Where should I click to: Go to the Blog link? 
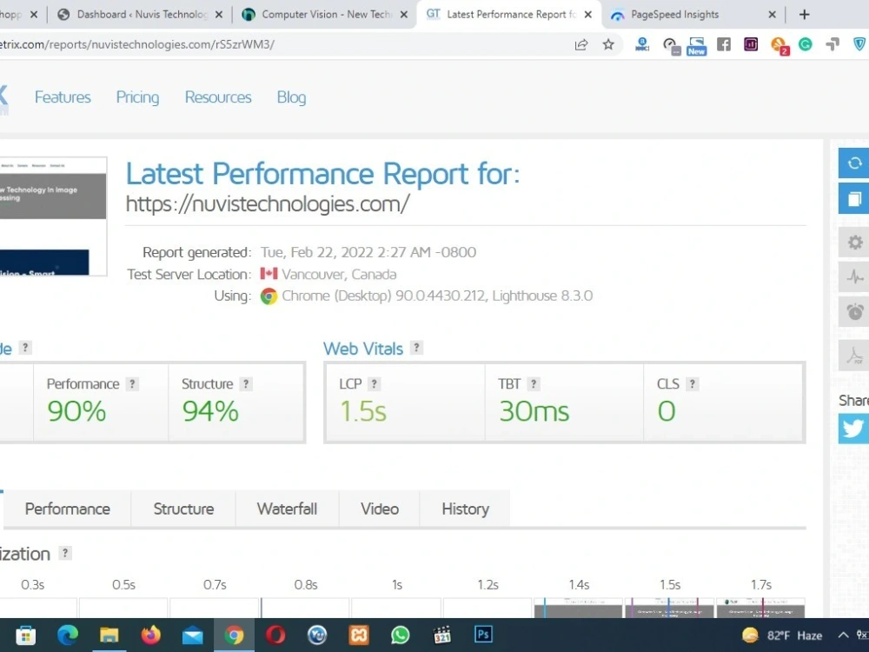291,97
